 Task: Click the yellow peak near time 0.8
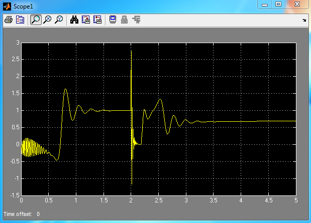pyautogui.click(x=65, y=90)
